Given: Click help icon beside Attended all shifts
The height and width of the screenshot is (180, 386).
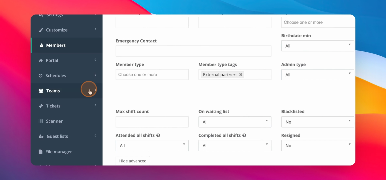Looking at the screenshot, I should pyautogui.click(x=158, y=135).
